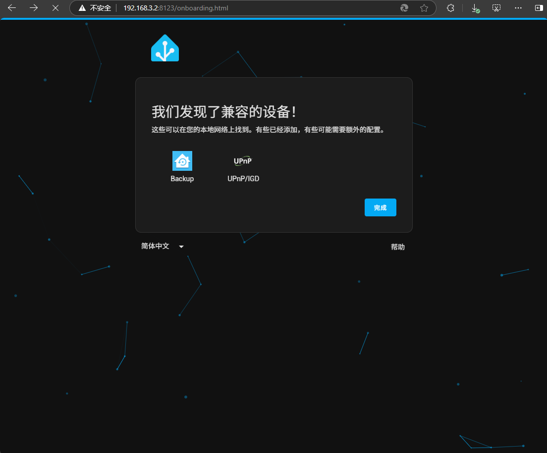
Task: Select the UPnP/IGD device icon
Action: (243, 161)
